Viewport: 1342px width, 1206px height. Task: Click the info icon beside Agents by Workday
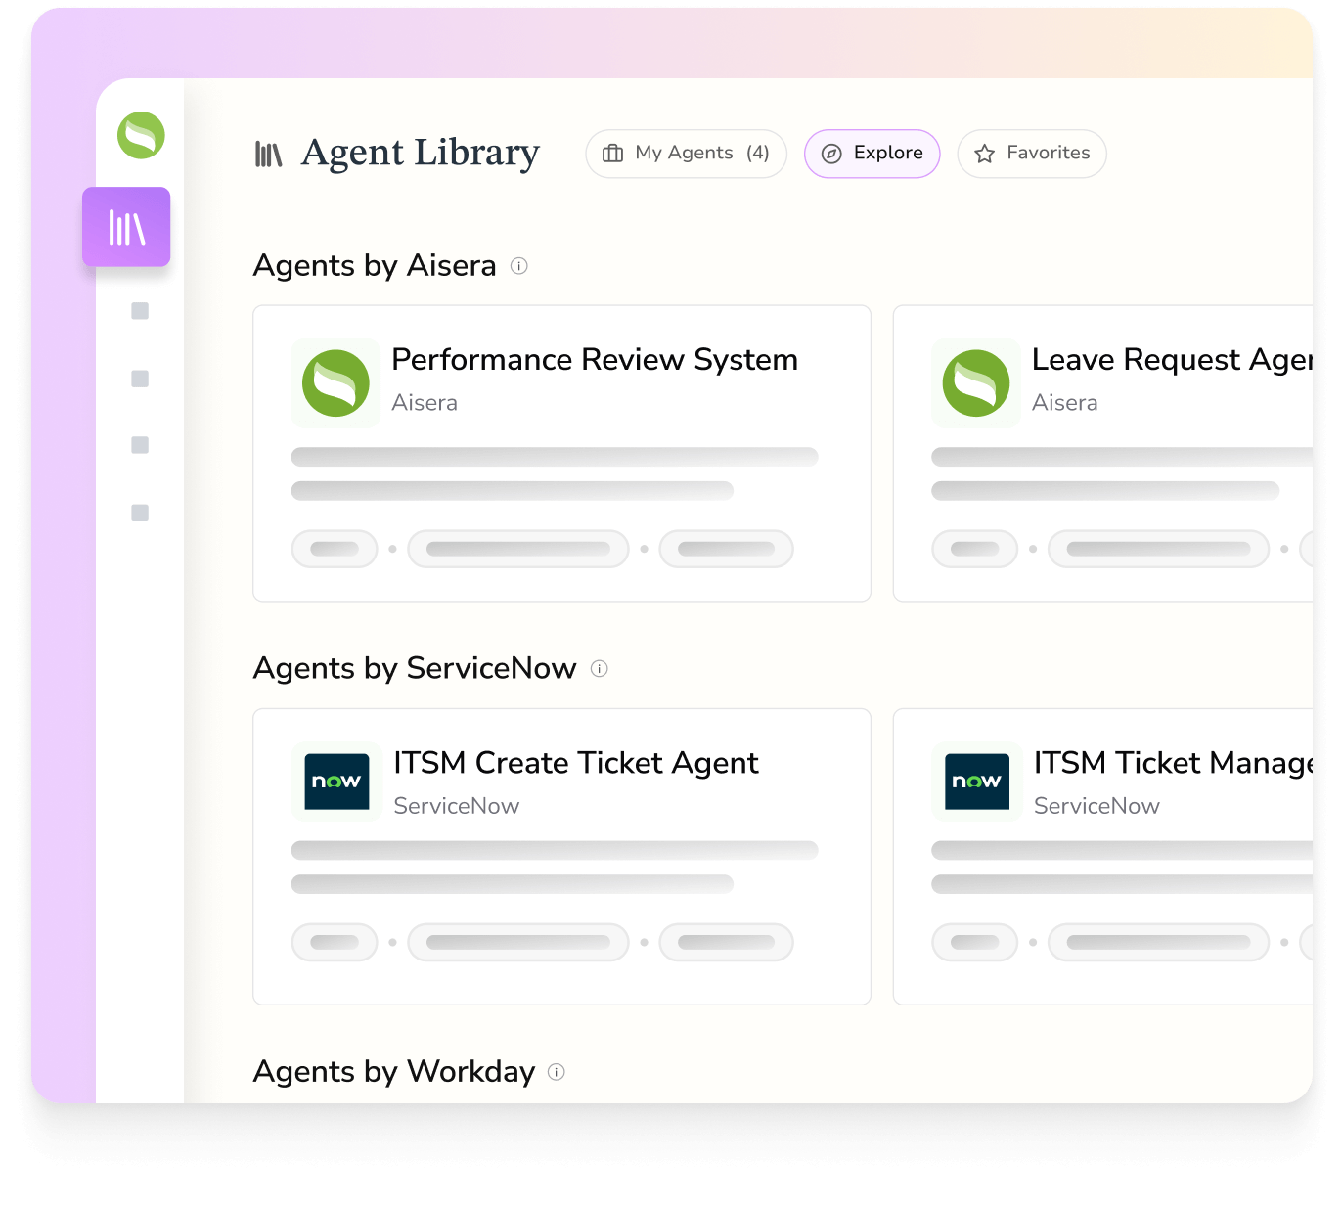557,1072
